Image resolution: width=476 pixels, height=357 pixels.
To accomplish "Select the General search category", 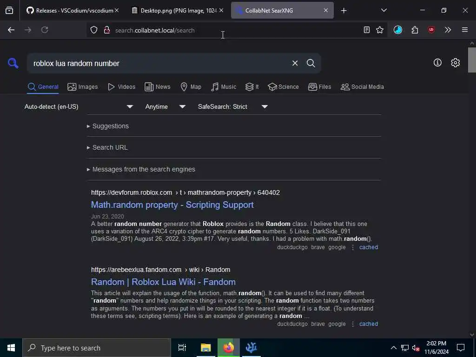I will coord(43,87).
